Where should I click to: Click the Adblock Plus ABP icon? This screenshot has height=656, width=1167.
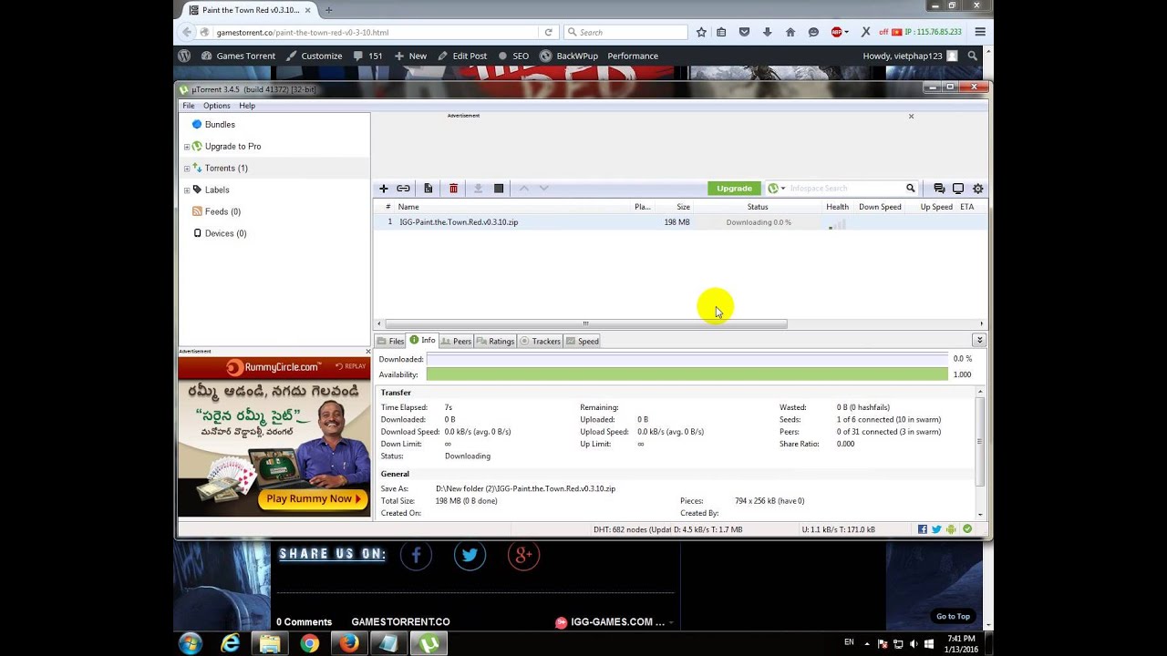[x=837, y=32]
